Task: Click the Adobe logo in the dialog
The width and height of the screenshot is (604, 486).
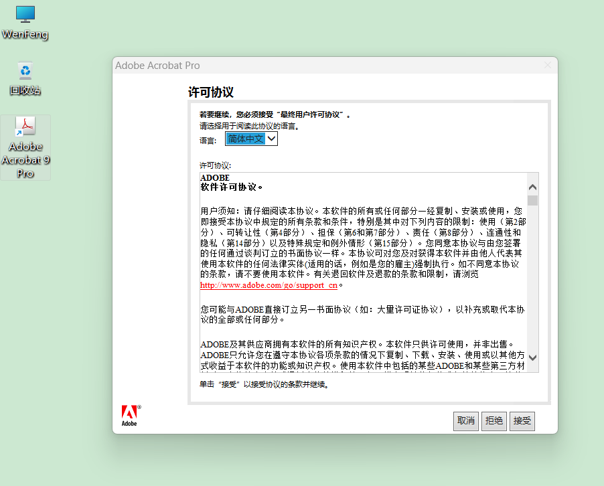Action: pyautogui.click(x=131, y=416)
